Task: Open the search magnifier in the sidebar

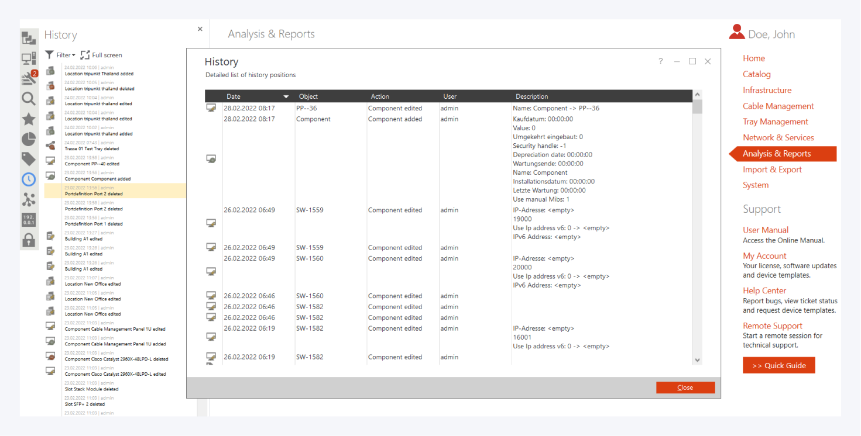Action: click(29, 99)
